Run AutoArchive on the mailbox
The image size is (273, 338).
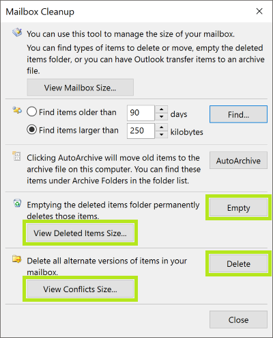click(x=238, y=160)
